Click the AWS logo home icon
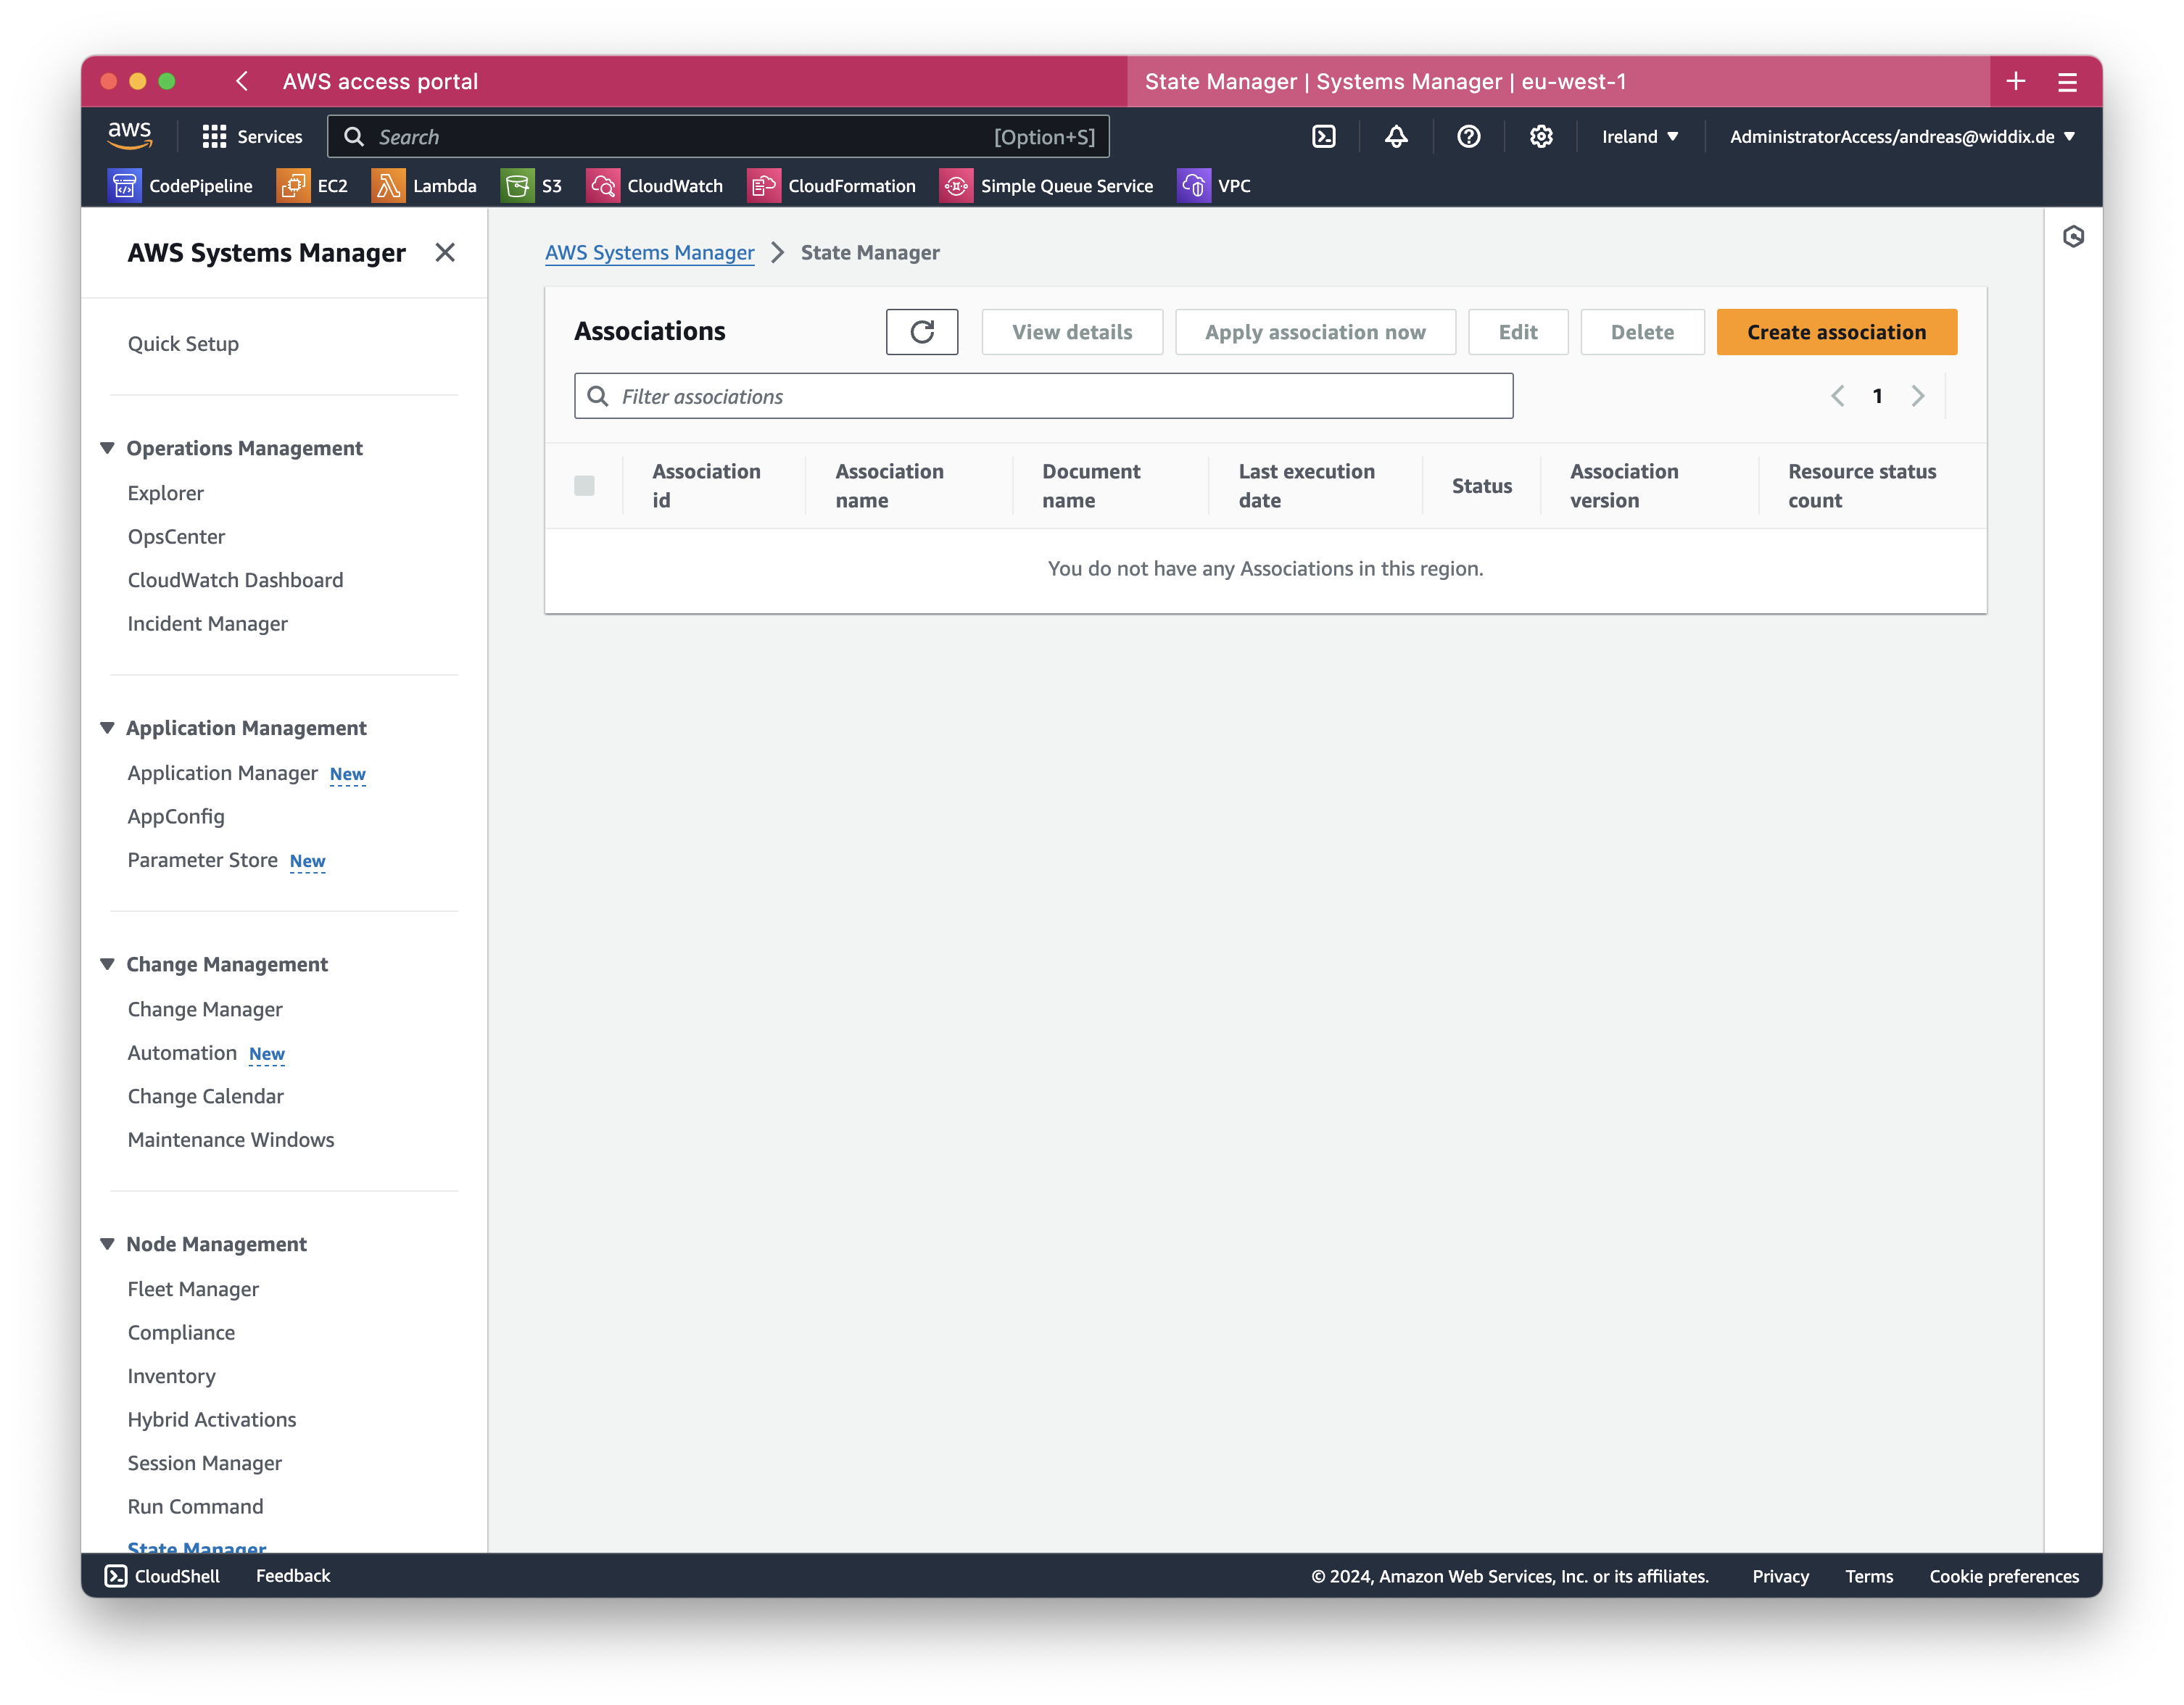Image resolution: width=2184 pixels, height=1705 pixels. pos(130,136)
